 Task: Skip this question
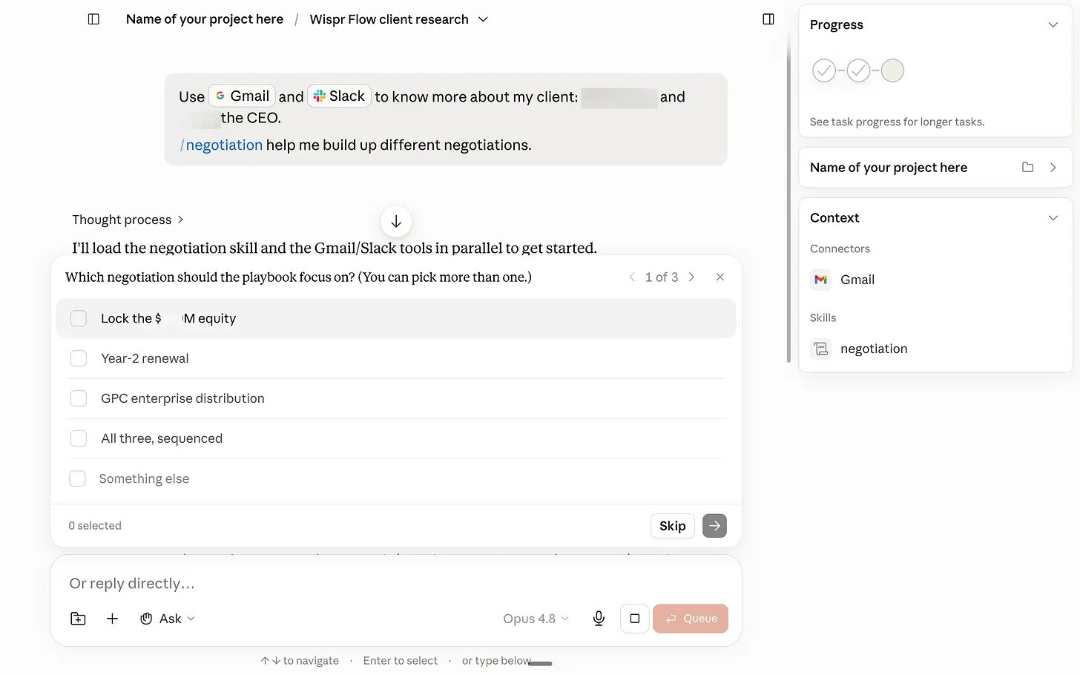673,526
